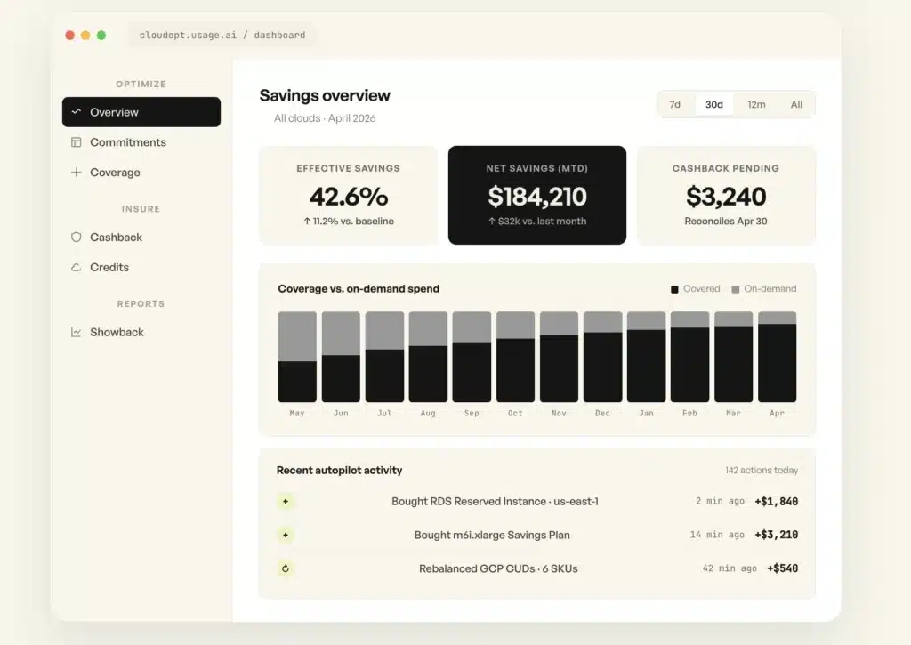Click the Mar coverage bar
The image size is (911, 645).
tap(733, 357)
